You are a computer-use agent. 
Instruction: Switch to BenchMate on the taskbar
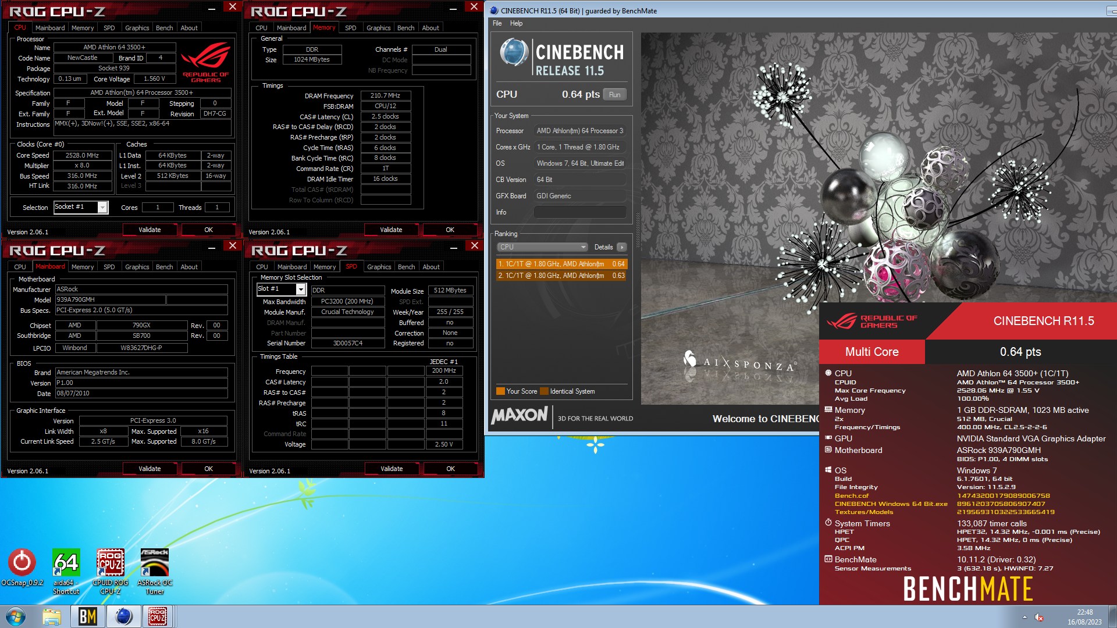click(x=88, y=616)
